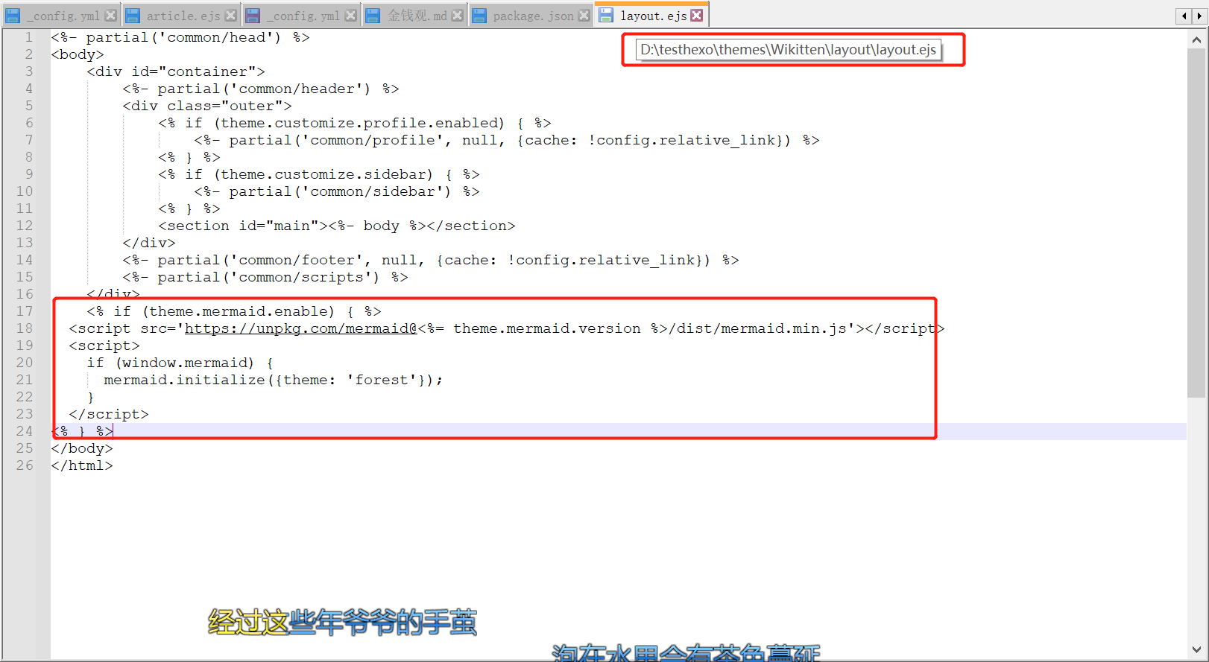The image size is (1209, 662).
Task: Close the _config.yml tab left of article.ejs
Action: [x=111, y=16]
